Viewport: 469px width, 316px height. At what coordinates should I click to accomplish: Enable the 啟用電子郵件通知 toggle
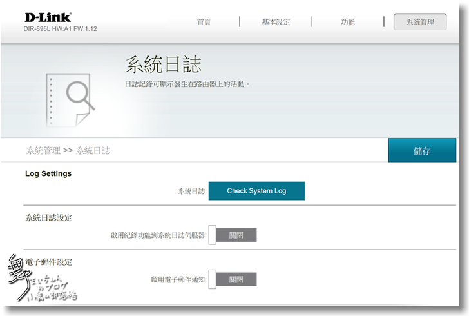click(x=233, y=280)
